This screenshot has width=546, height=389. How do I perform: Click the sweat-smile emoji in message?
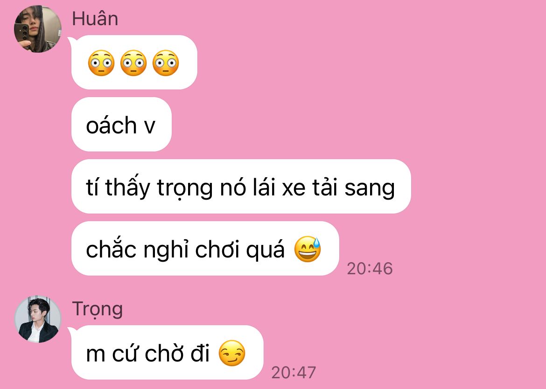click(x=307, y=249)
